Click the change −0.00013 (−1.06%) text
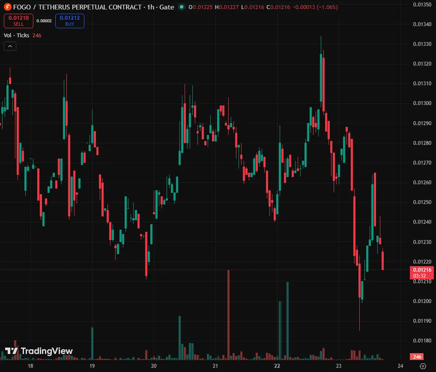This screenshot has height=372, width=436. (315, 7)
